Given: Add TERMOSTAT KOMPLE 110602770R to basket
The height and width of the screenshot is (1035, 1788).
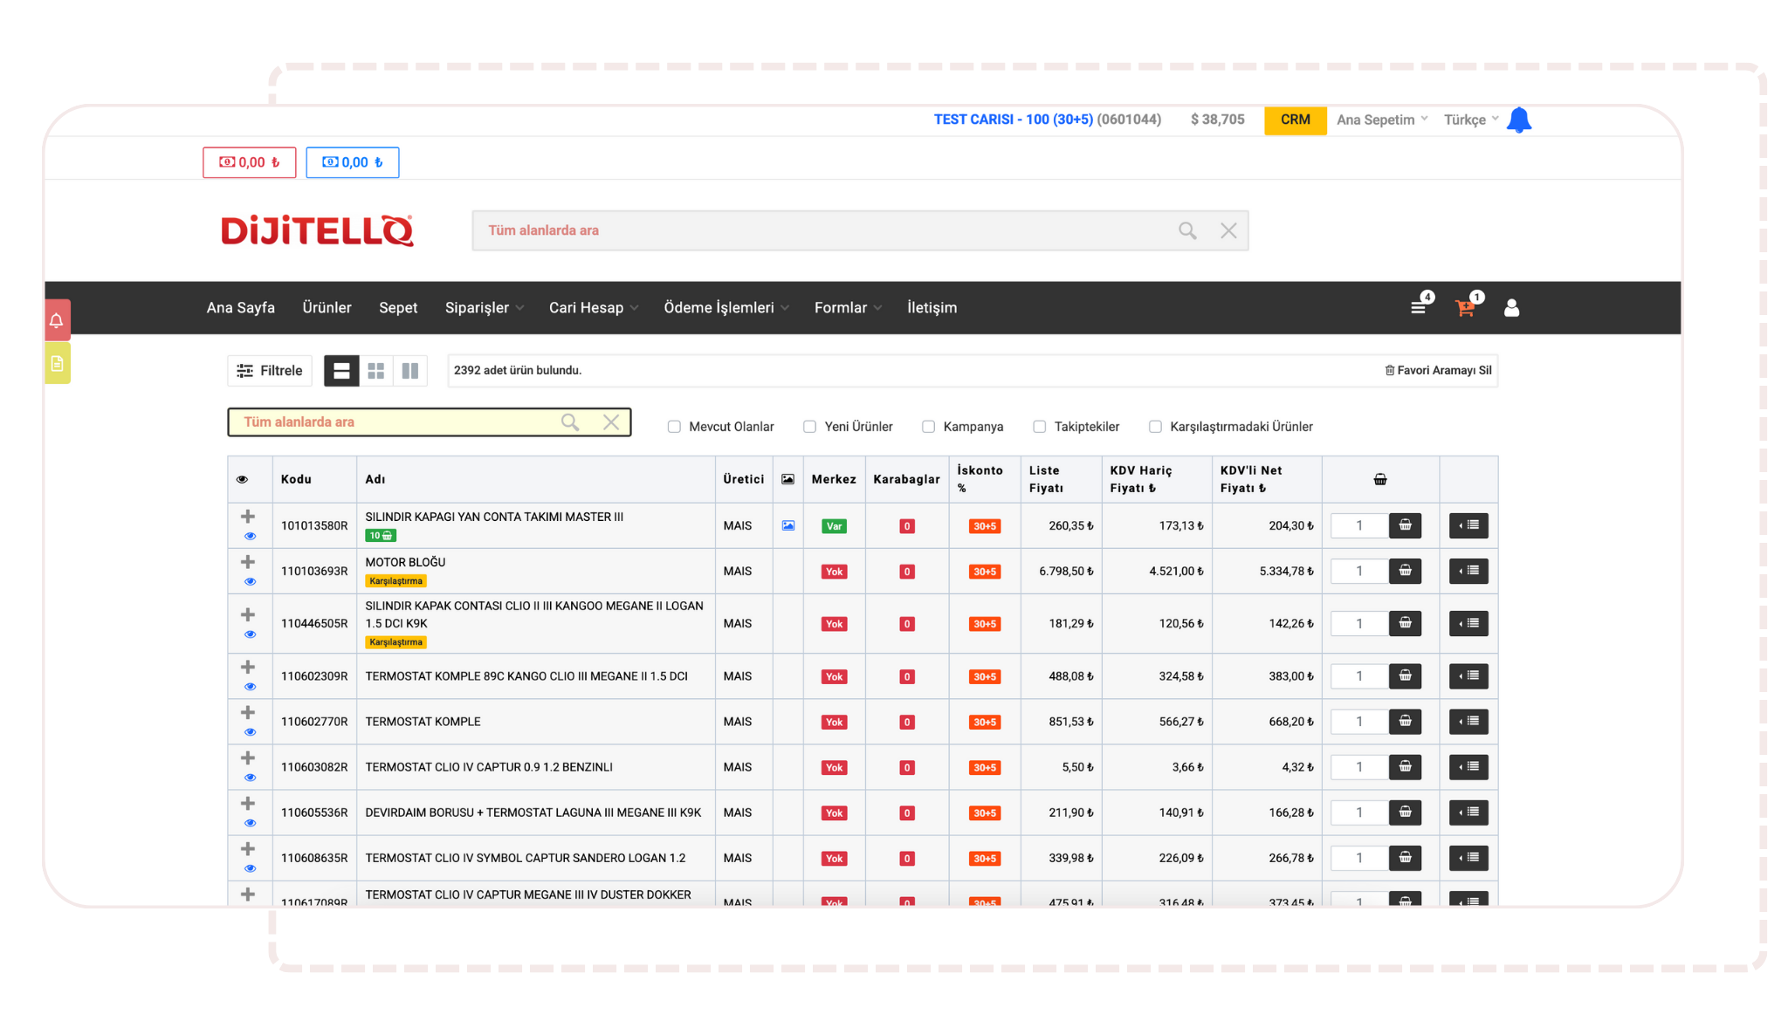Looking at the screenshot, I should (x=1405, y=721).
